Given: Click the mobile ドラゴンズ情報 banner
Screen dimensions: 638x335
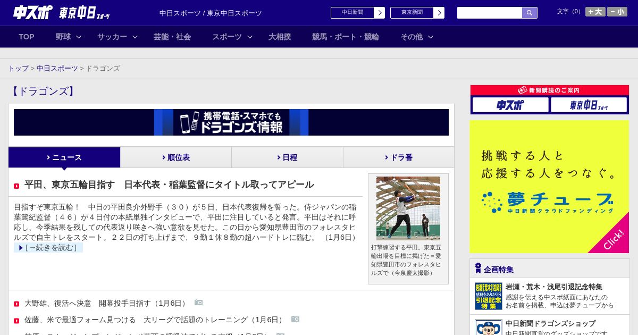Looking at the screenshot, I should [231, 122].
